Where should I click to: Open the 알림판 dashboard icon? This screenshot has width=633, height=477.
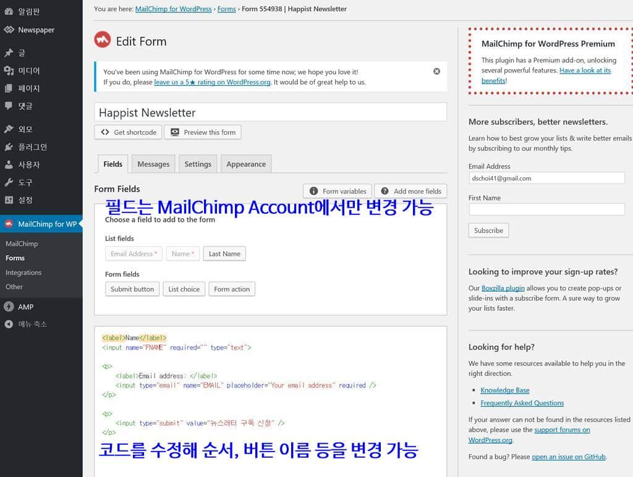pyautogui.click(x=25, y=11)
